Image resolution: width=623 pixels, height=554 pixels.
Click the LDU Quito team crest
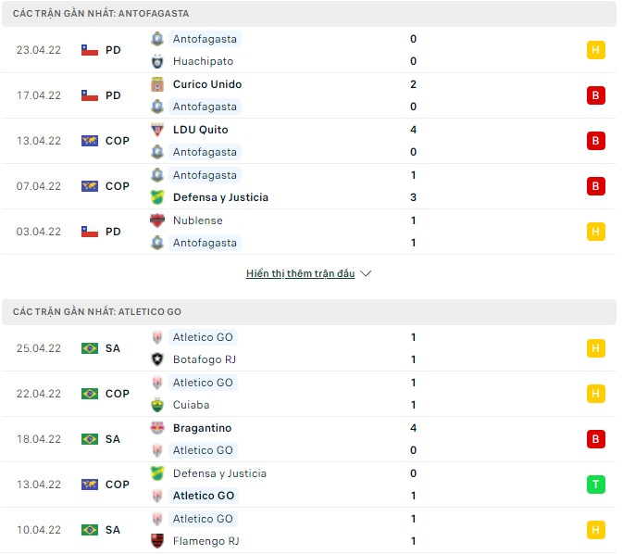point(157,130)
